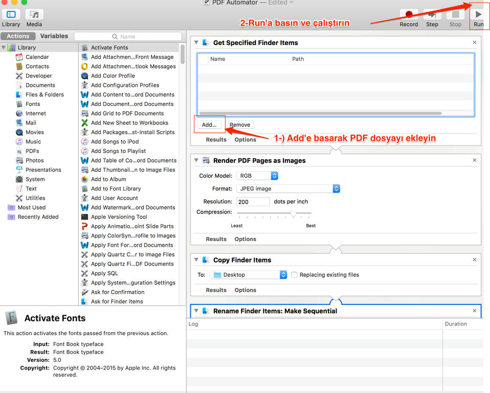Remove Rename Finder Items: Make Sequential action
This screenshot has width=490, height=393.
coord(474,311)
